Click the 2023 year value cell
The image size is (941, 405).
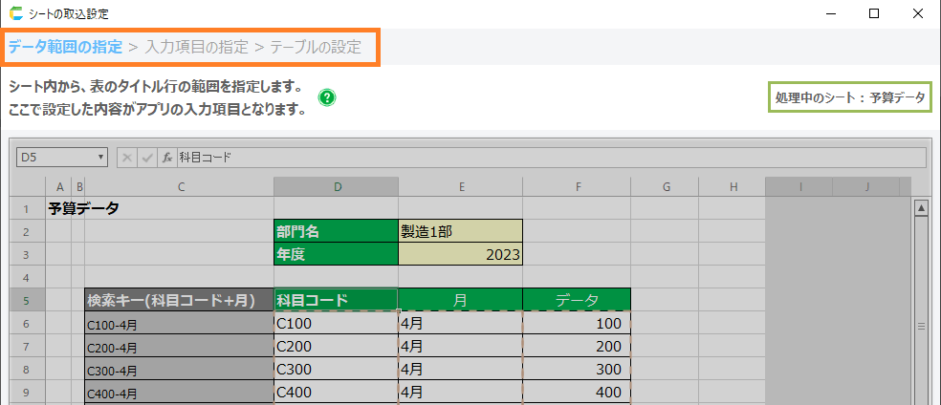click(x=460, y=254)
